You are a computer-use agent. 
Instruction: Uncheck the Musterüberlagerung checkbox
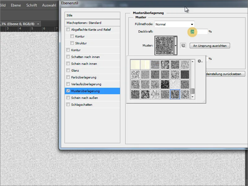[68, 91]
